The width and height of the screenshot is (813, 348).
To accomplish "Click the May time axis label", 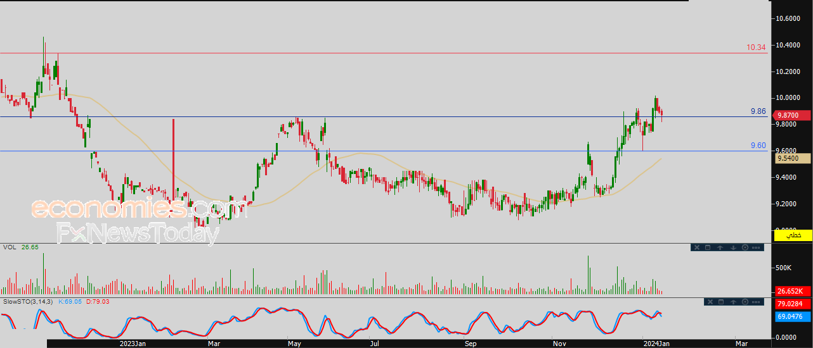I will point(294,344).
